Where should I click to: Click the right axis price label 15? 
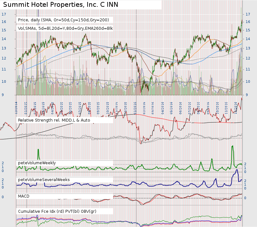[x=248, y=30]
